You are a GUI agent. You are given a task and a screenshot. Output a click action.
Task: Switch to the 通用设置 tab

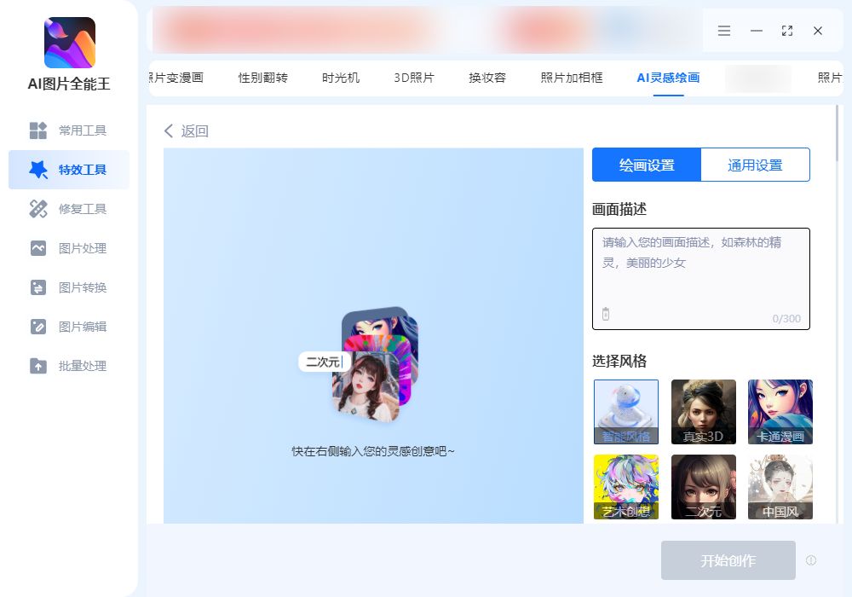pyautogui.click(x=755, y=165)
